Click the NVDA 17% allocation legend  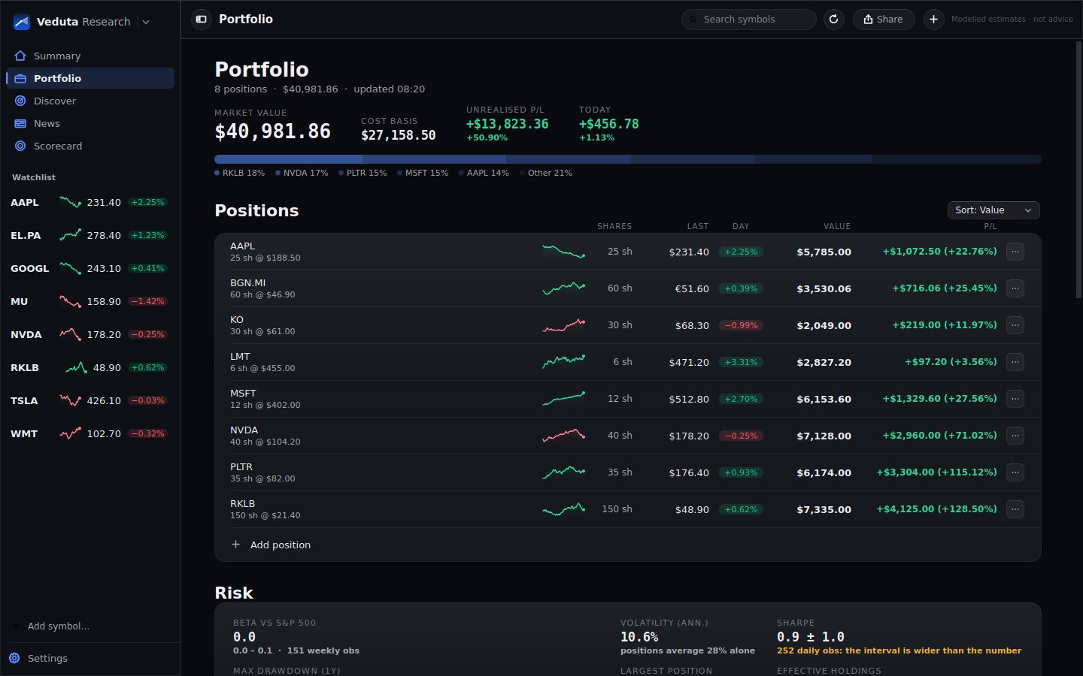pyautogui.click(x=302, y=173)
